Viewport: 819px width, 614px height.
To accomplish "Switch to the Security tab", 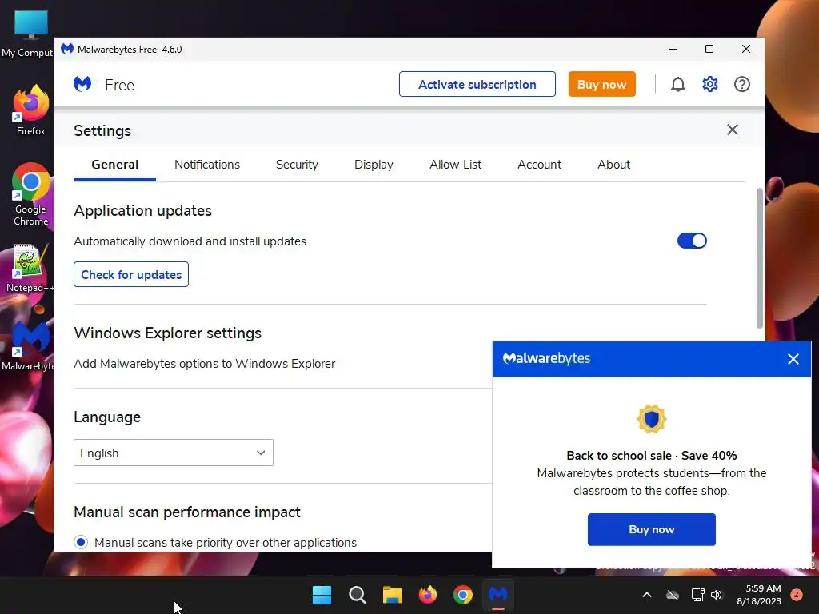I will click(x=297, y=165).
